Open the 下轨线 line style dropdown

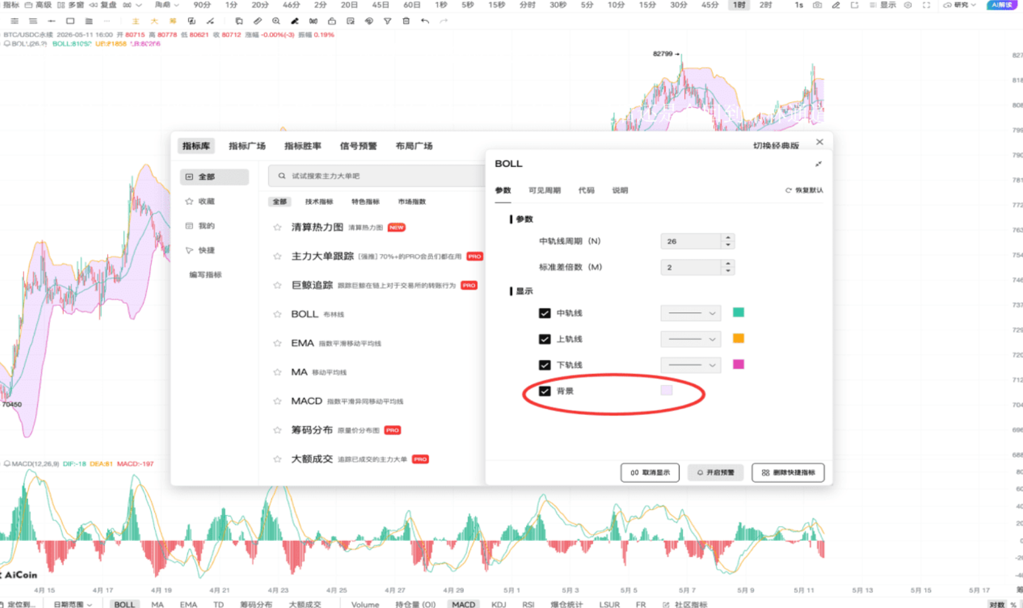click(x=691, y=365)
